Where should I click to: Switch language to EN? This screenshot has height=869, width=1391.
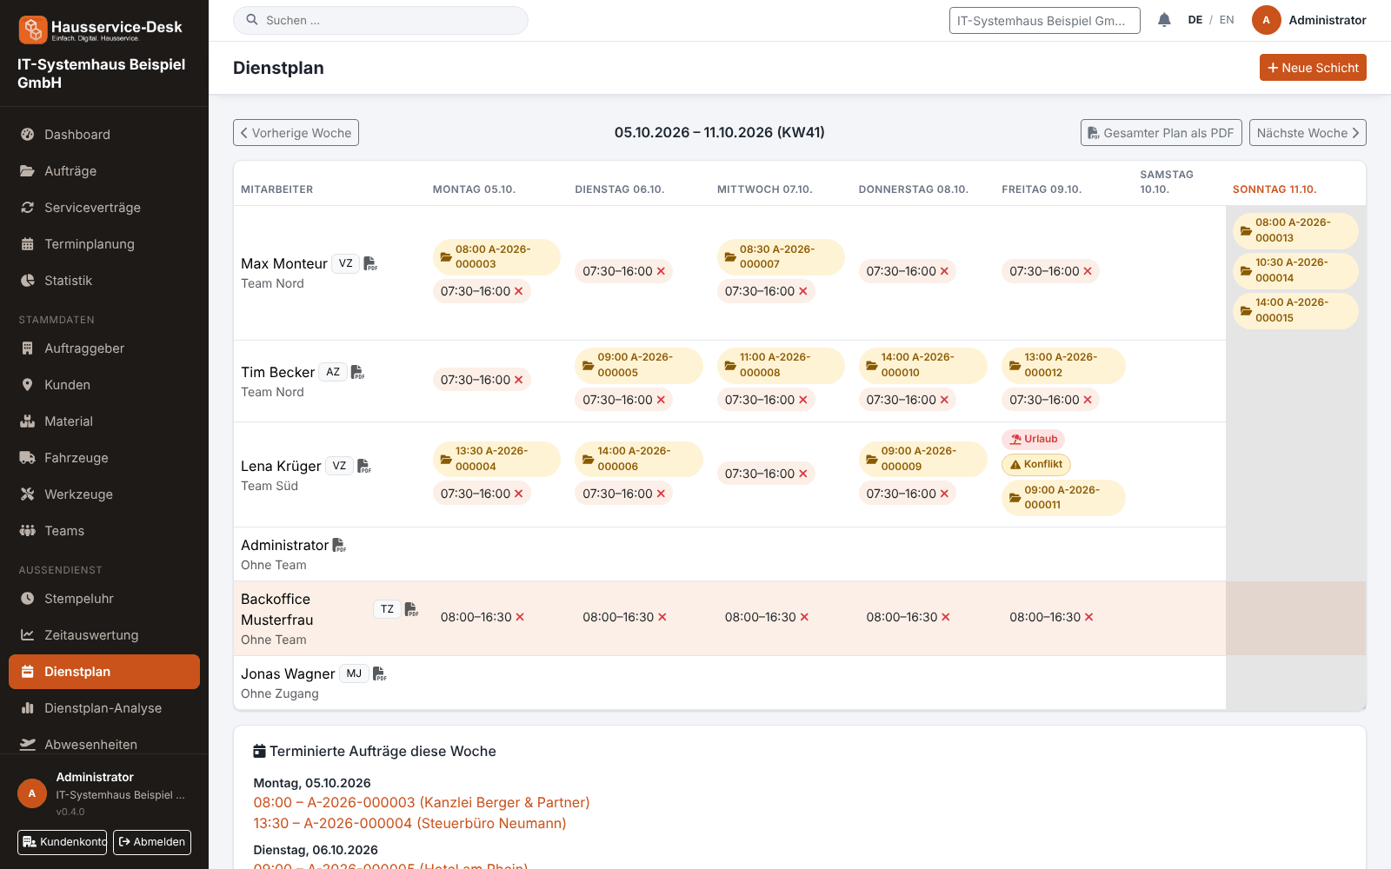click(1227, 20)
